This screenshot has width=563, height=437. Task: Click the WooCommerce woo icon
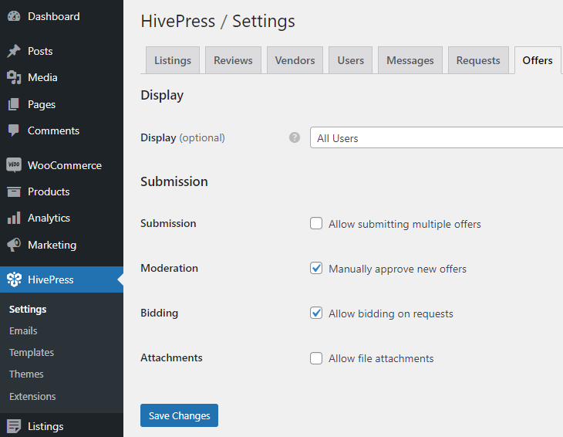coord(14,165)
